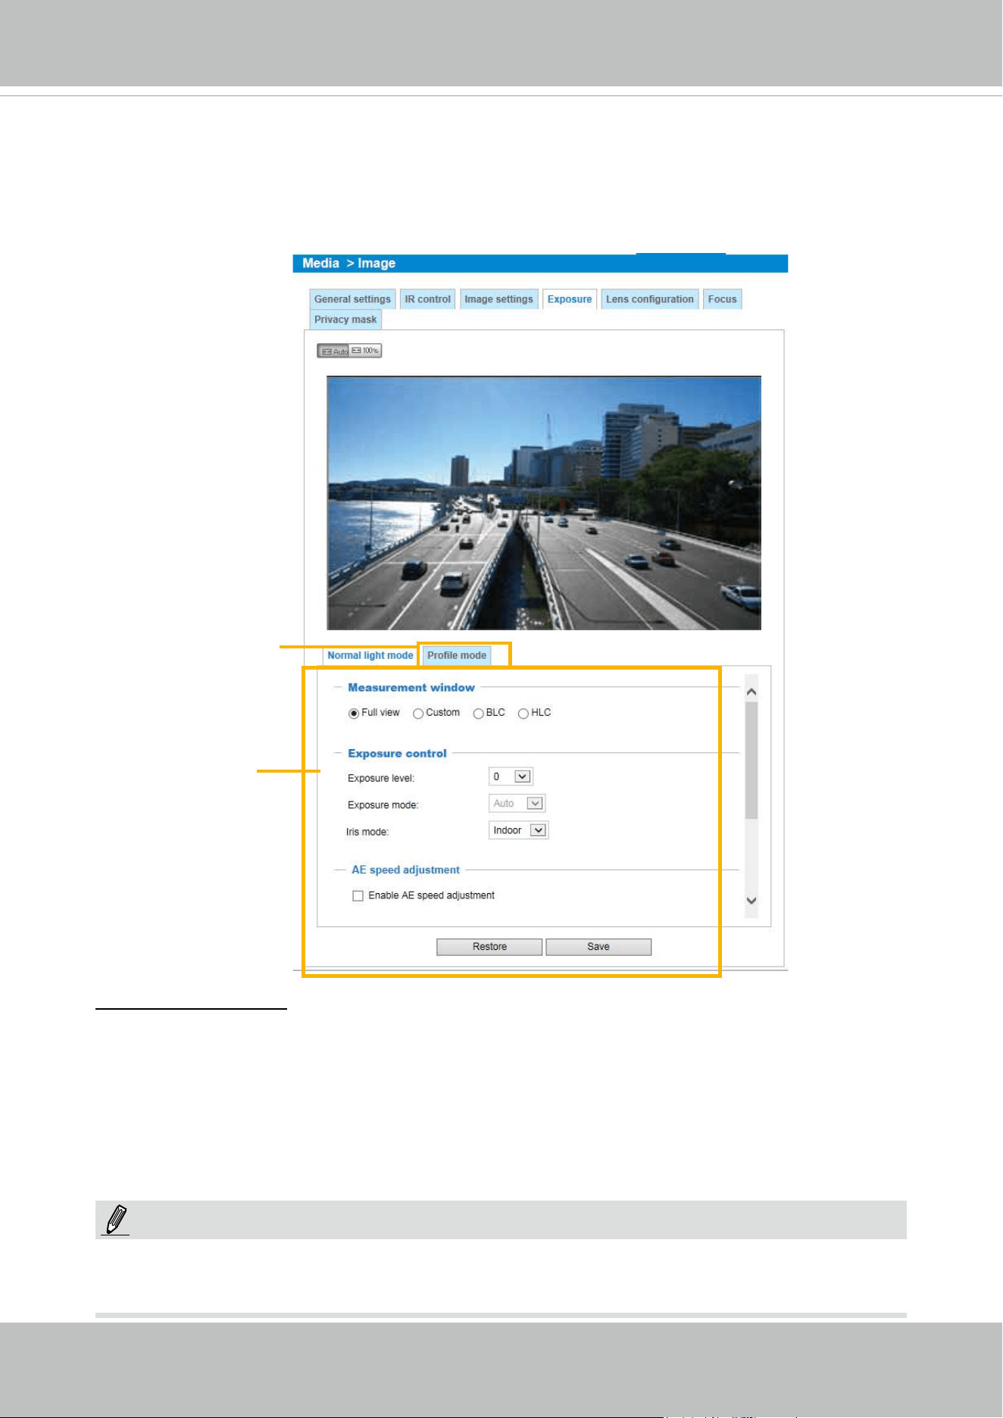Open the Privacy mask tab

pos(345,320)
